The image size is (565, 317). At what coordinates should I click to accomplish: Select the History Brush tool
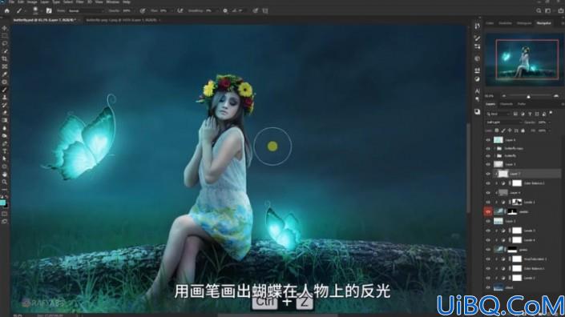coord(4,105)
